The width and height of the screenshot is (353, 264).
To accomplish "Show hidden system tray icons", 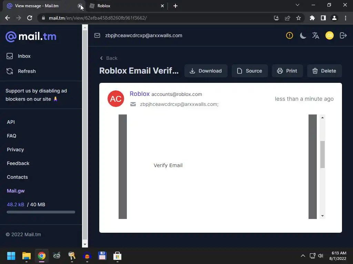I will click(x=303, y=256).
